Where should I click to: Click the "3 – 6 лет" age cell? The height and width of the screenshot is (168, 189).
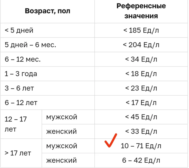tap(19, 88)
